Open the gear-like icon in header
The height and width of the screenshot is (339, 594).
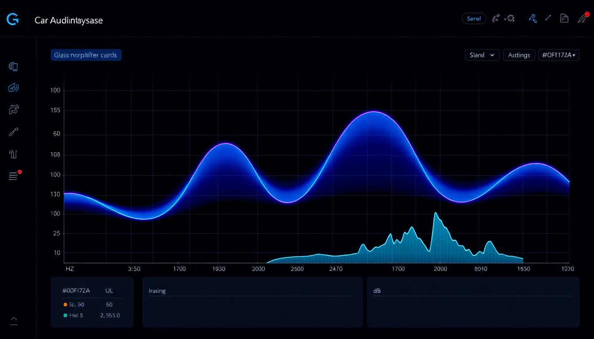(x=510, y=19)
